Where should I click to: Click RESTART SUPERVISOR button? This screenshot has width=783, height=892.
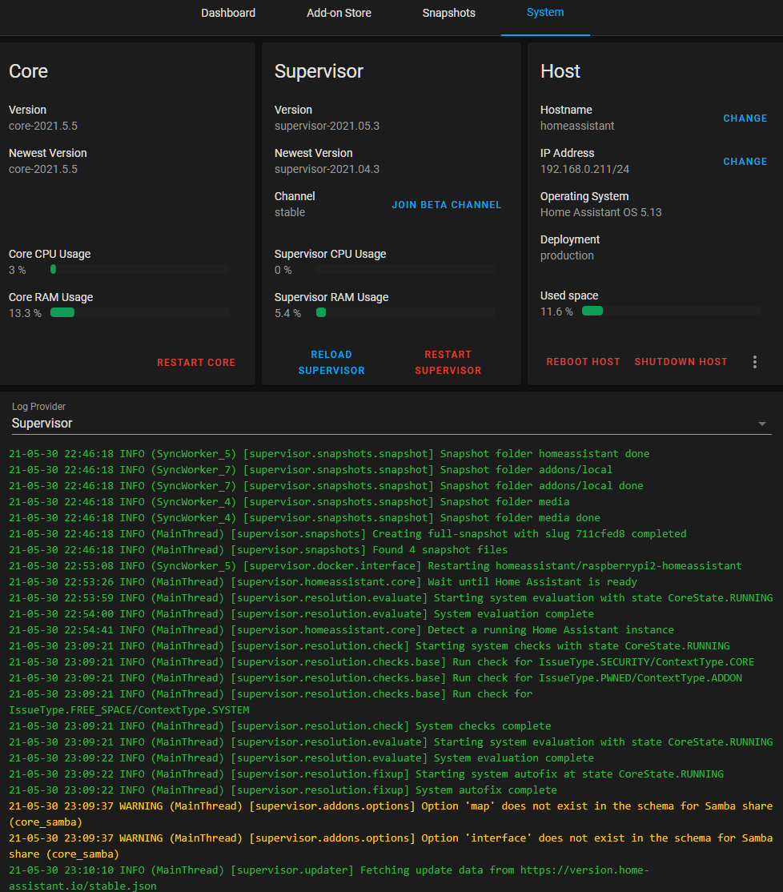[x=448, y=363]
